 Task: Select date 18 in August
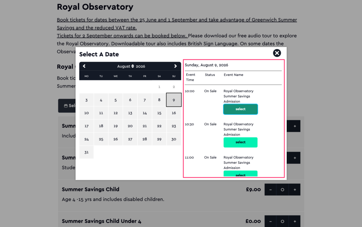[101, 126]
